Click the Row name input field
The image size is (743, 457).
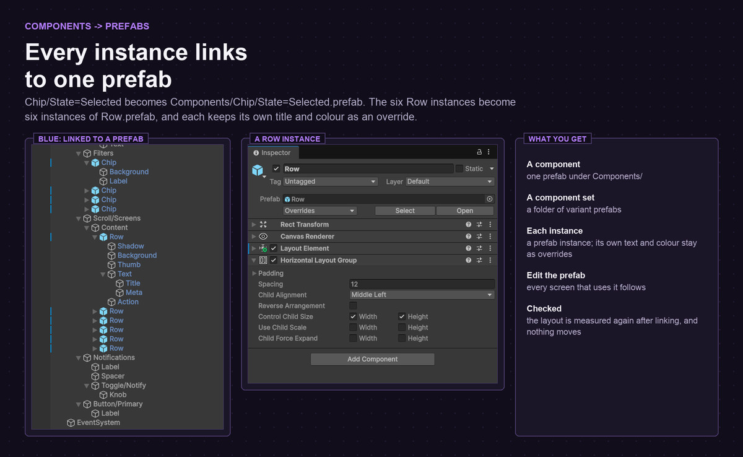(x=368, y=168)
